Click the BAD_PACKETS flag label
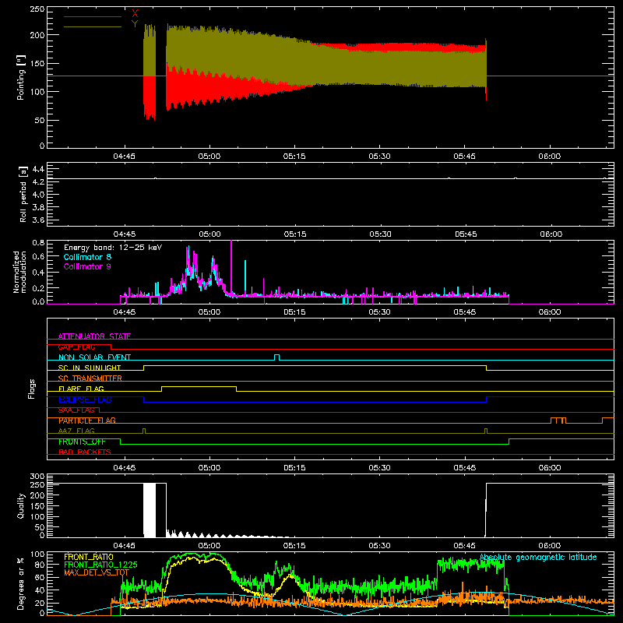Image resolution: width=623 pixels, height=623 pixels. click(85, 452)
